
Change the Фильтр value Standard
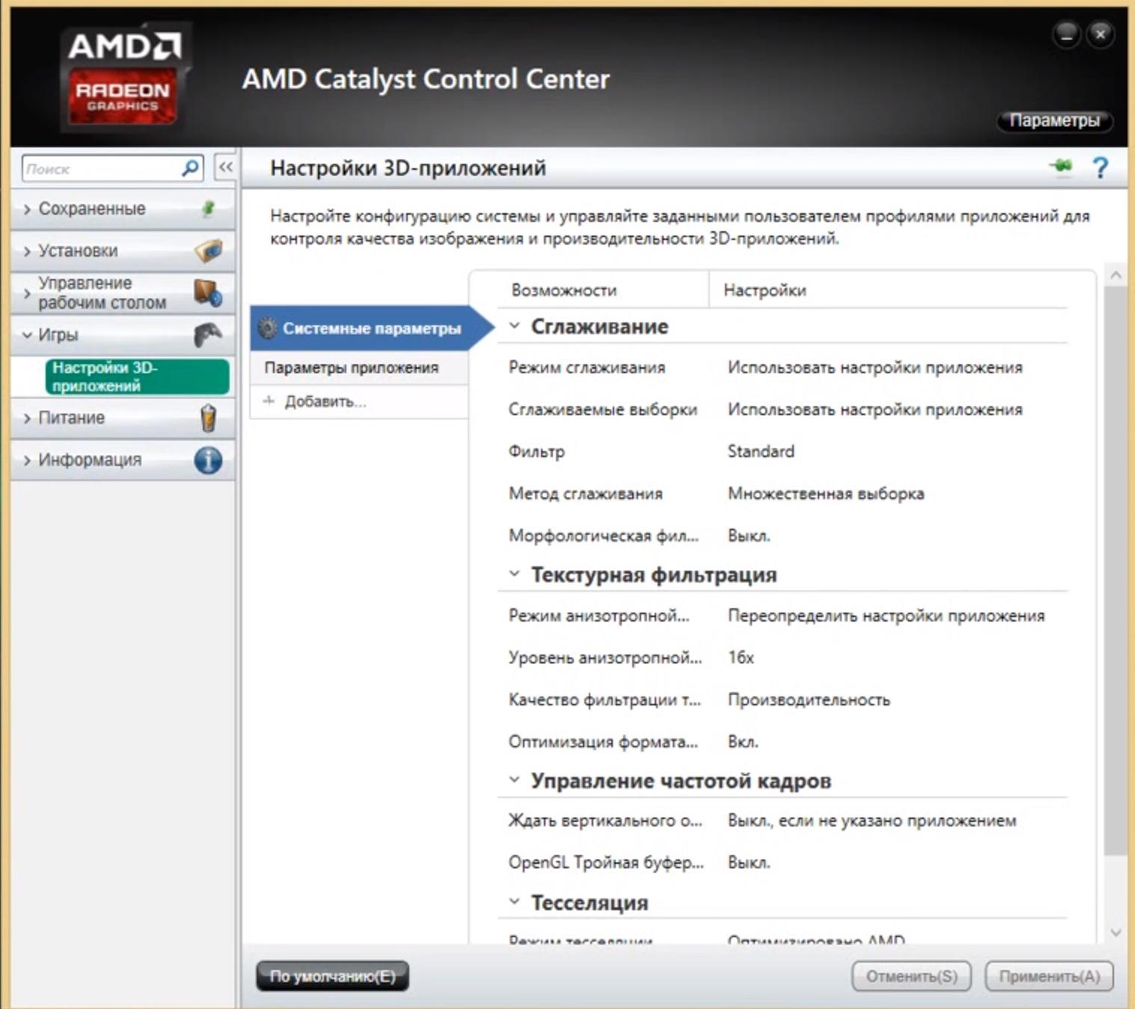tap(761, 451)
